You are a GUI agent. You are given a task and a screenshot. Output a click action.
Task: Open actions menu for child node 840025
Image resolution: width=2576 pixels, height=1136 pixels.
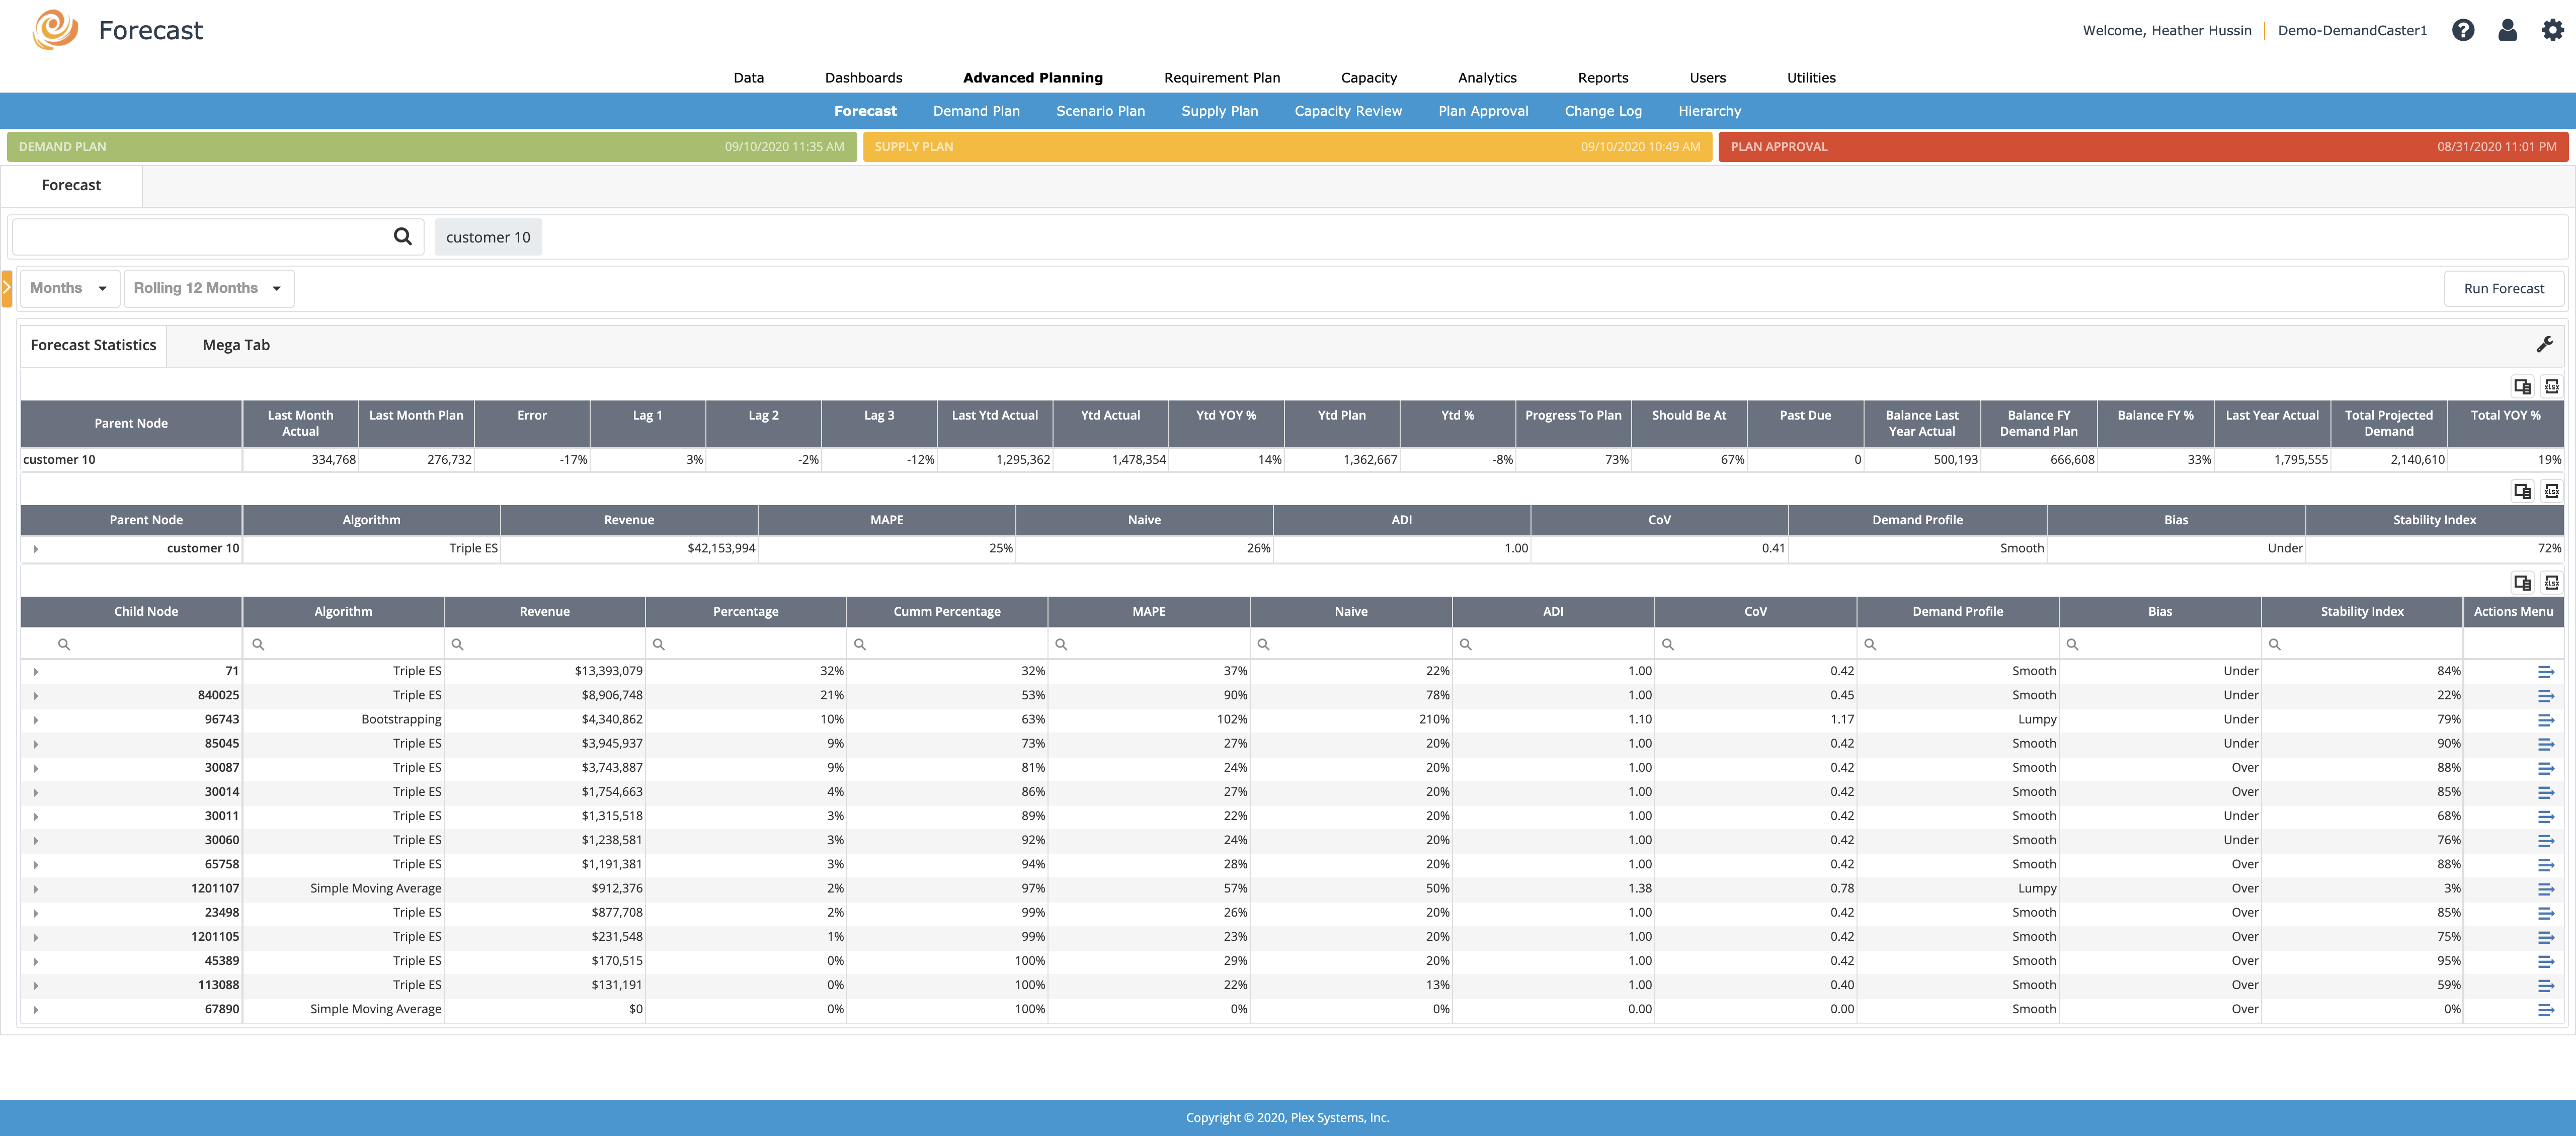point(2545,696)
